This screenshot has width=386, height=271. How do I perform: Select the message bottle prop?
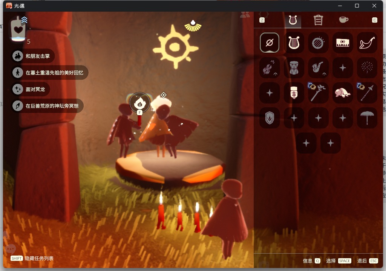pos(294,93)
